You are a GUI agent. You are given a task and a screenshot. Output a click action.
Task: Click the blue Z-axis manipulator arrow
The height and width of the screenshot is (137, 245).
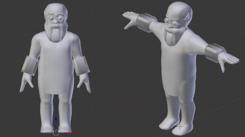56,118
